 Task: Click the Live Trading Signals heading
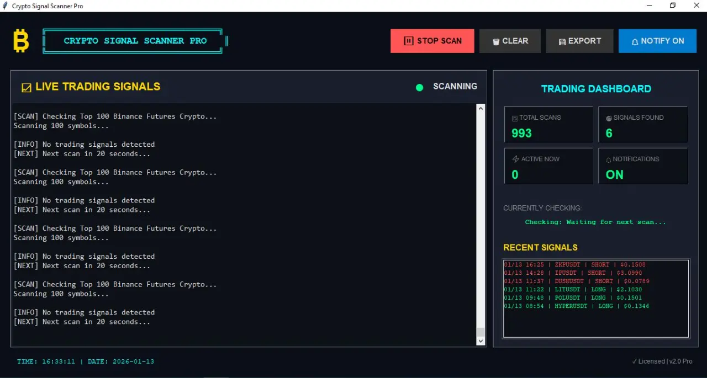coord(98,87)
